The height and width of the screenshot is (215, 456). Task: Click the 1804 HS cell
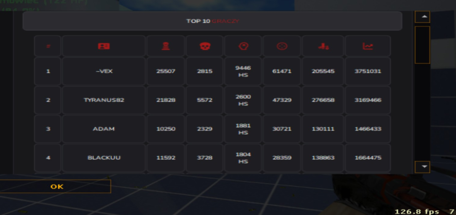[x=243, y=158]
